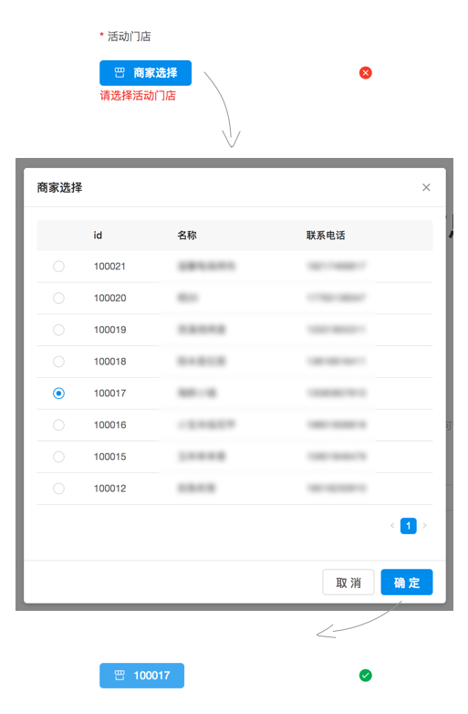Click the shop icon in 100017 button

coord(120,675)
